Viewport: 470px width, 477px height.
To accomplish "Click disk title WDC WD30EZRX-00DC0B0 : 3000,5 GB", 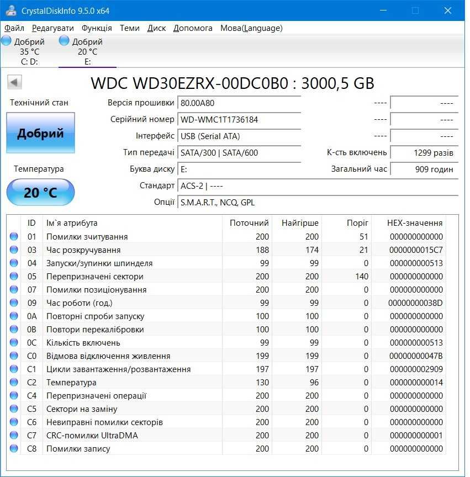I will coord(233,83).
